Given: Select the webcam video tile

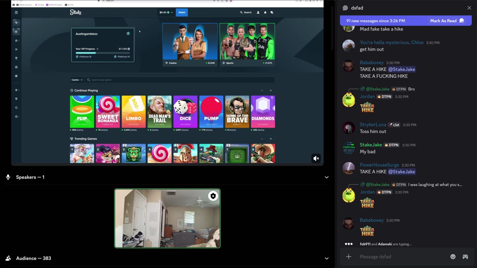Looking at the screenshot, I should tap(167, 218).
